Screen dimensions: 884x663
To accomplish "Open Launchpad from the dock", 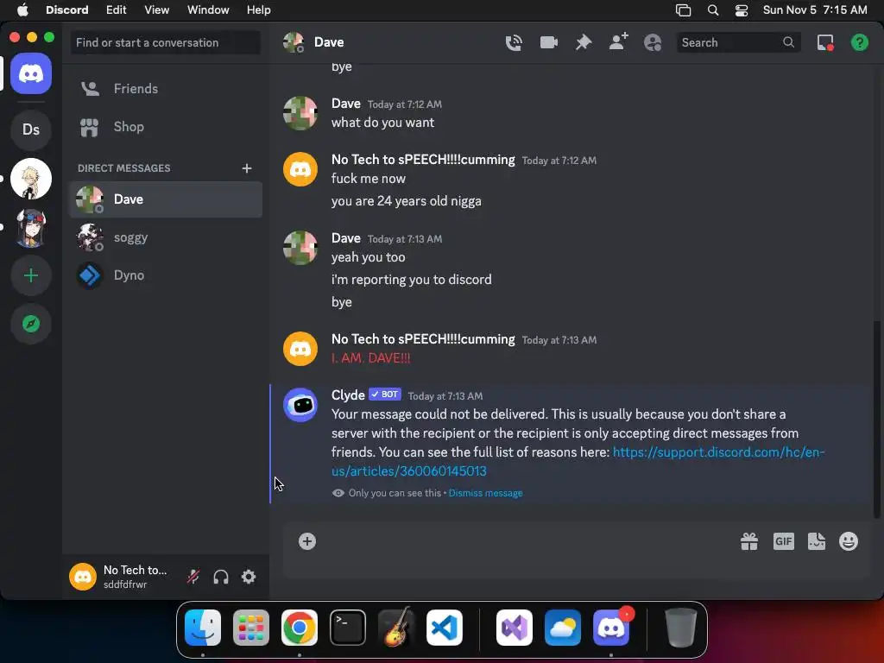I will (x=251, y=628).
